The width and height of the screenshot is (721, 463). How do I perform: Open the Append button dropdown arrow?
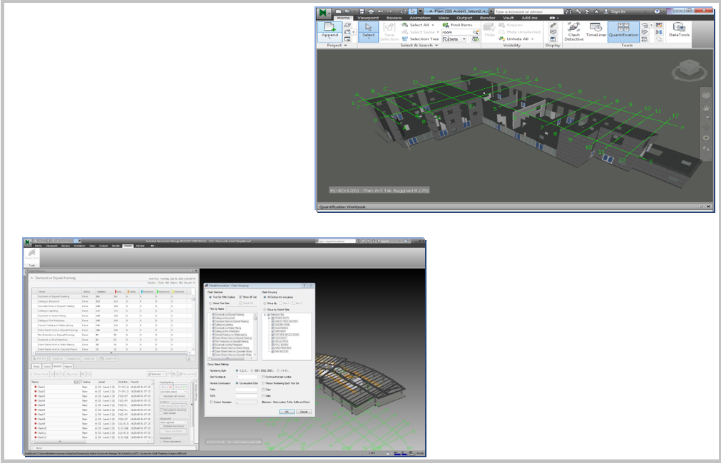(329, 39)
